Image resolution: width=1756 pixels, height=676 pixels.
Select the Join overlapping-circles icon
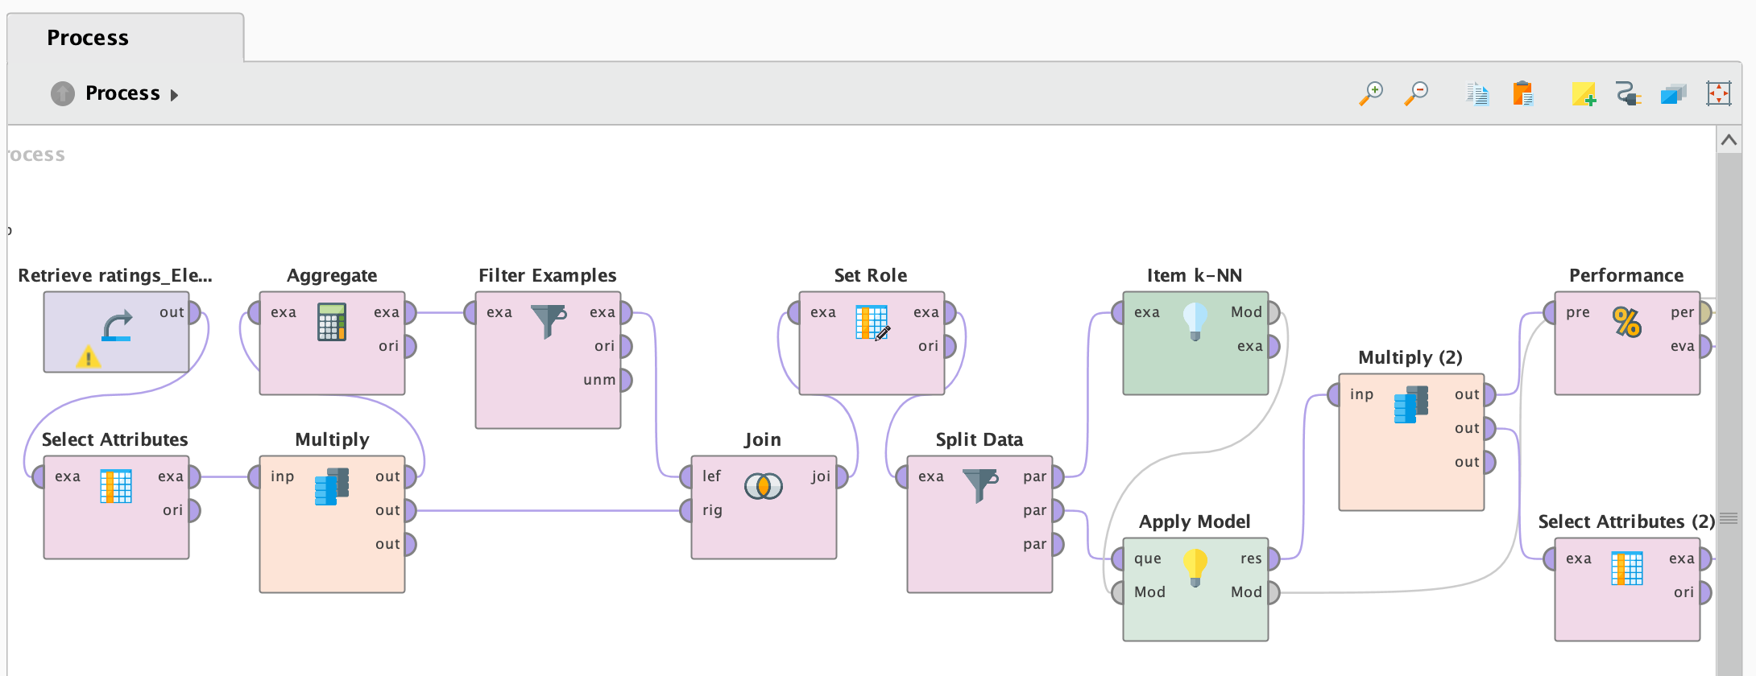click(x=764, y=486)
